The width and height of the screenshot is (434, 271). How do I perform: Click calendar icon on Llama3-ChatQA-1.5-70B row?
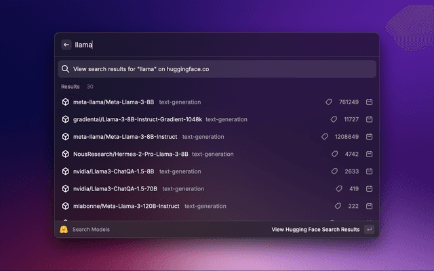[x=370, y=189]
